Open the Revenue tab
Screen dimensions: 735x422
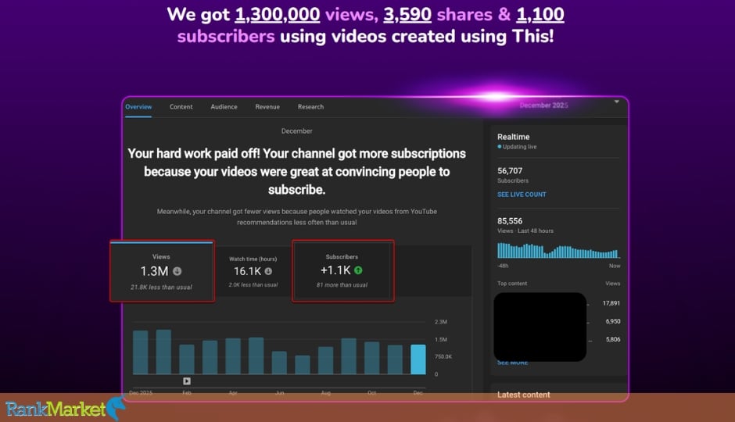point(267,107)
